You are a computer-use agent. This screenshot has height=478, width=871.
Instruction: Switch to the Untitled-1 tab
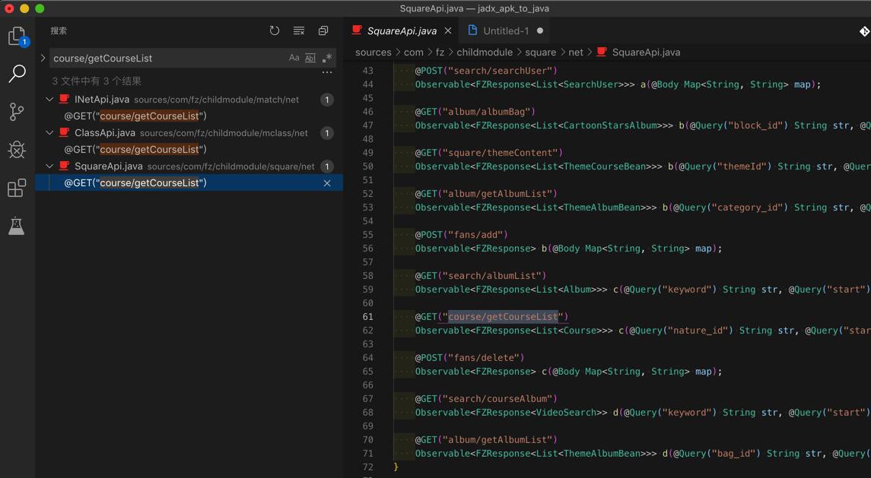pyautogui.click(x=506, y=31)
